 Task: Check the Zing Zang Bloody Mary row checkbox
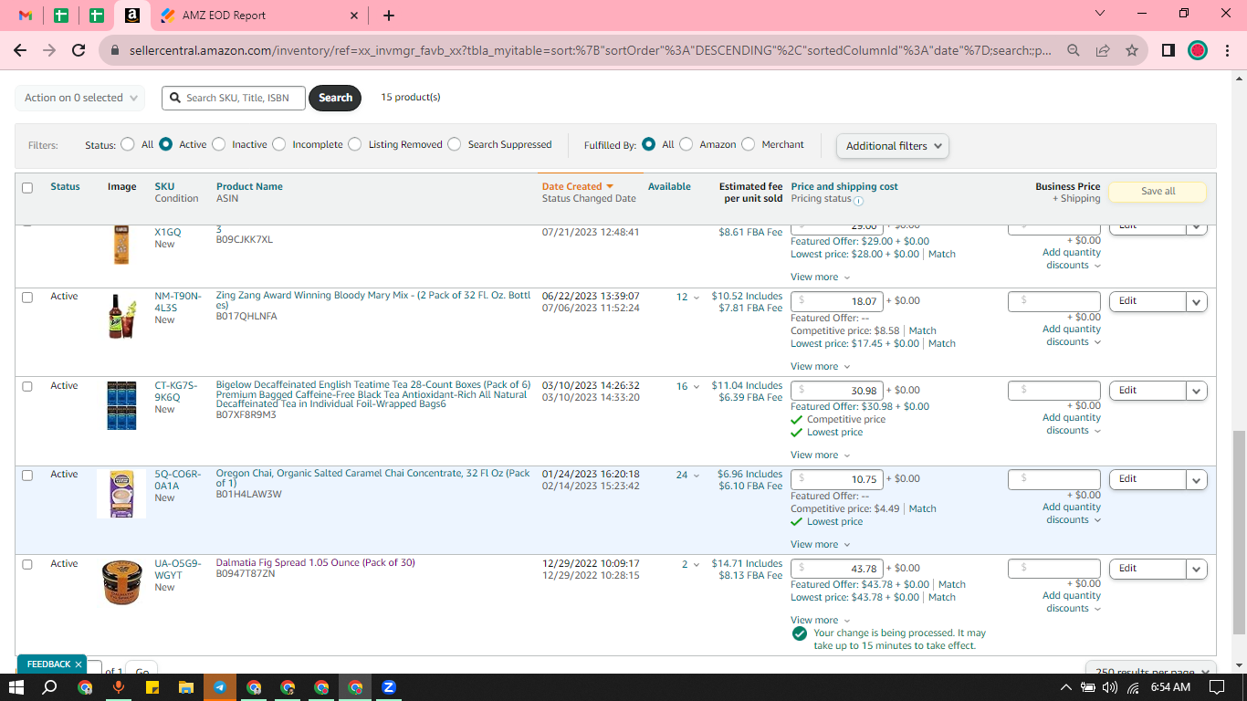tap(27, 298)
